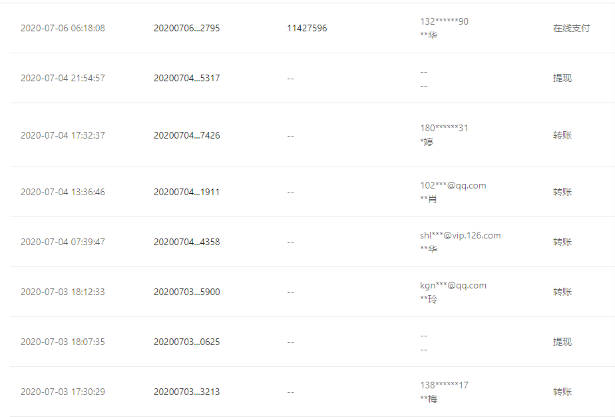Click 提现 in the 2020-07-03 18:07:35 row

click(562, 342)
